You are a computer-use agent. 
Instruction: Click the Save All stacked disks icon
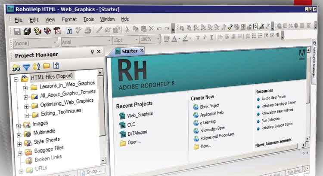(x=27, y=31)
